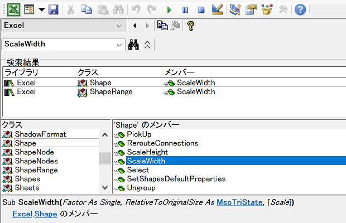Screen dimensions: 346x223
Task: Click the Cut scissors icon
Action: (x=70, y=9)
